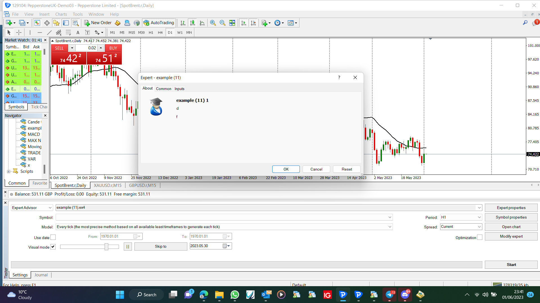
Task: Click the New Order toolbar button
Action: coord(98,23)
